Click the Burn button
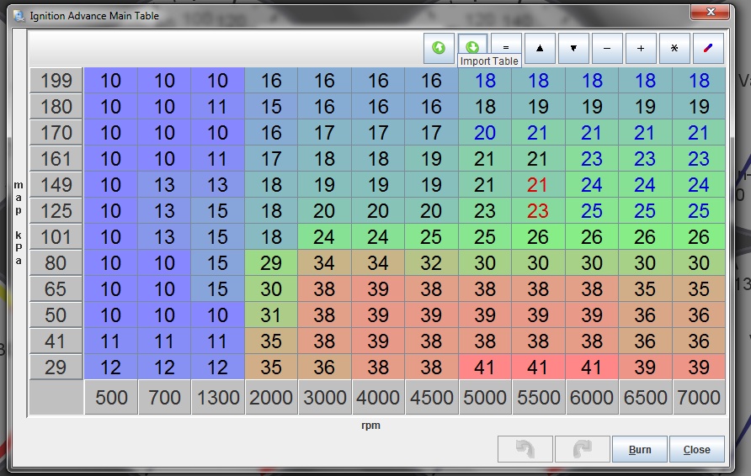 (x=639, y=449)
